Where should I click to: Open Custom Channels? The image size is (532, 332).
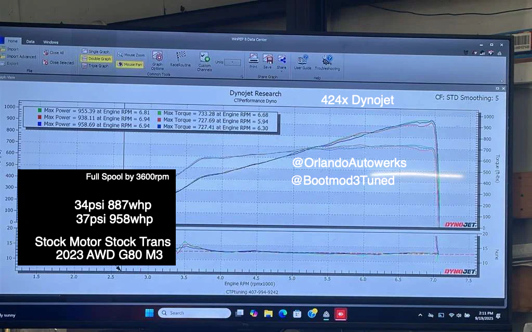(x=204, y=62)
